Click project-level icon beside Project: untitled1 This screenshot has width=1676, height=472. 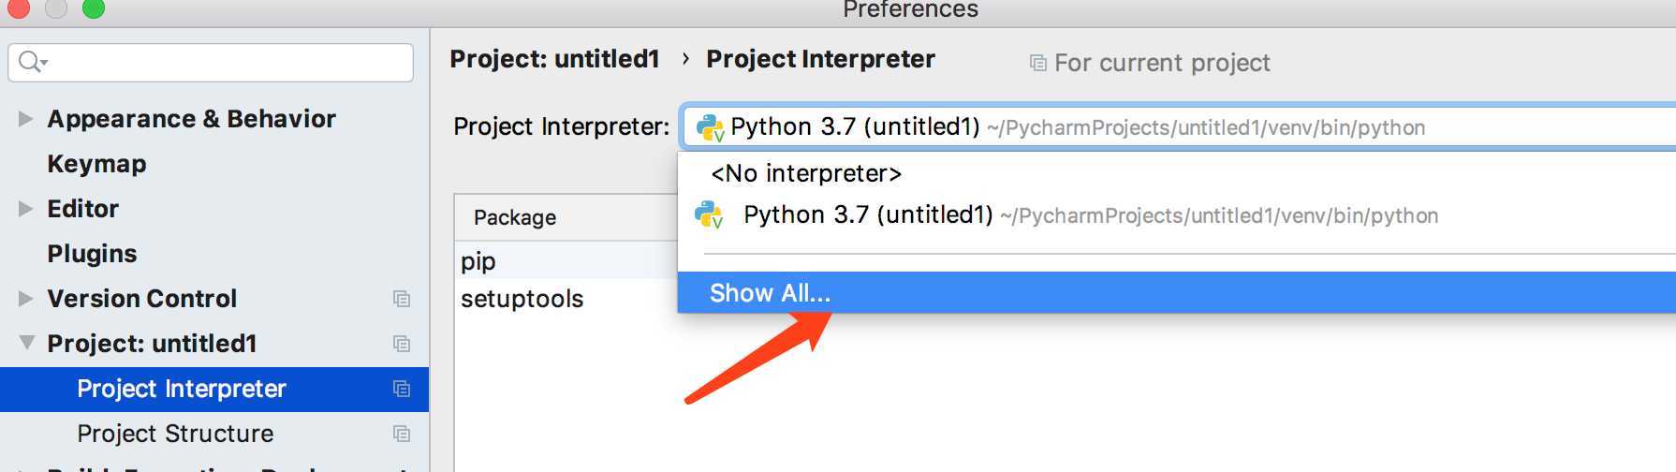coord(402,344)
